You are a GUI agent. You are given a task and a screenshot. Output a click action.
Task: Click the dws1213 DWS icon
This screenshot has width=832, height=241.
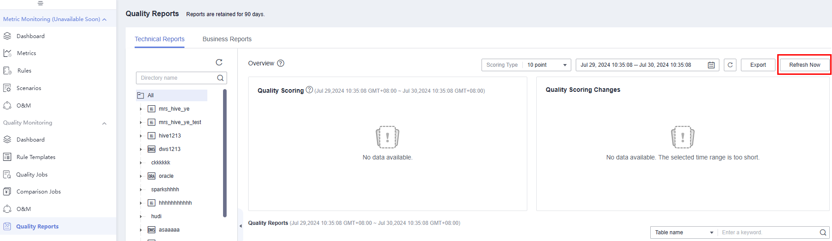152,149
